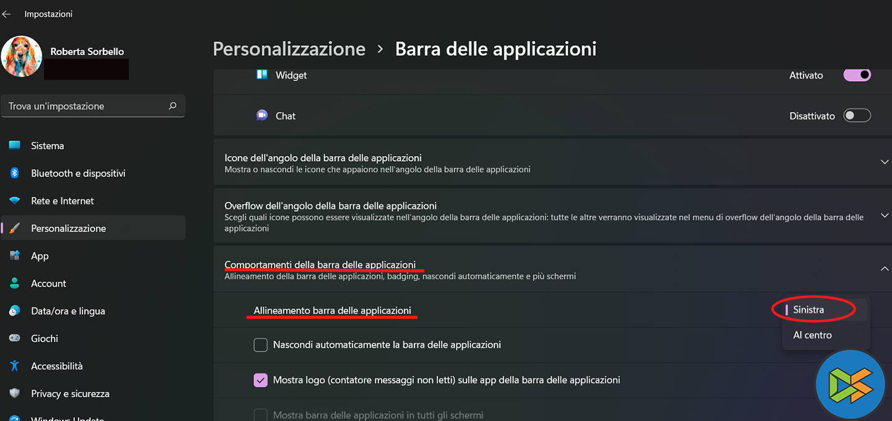Turn off the Widget toggle
The image size is (892, 421).
(x=857, y=75)
